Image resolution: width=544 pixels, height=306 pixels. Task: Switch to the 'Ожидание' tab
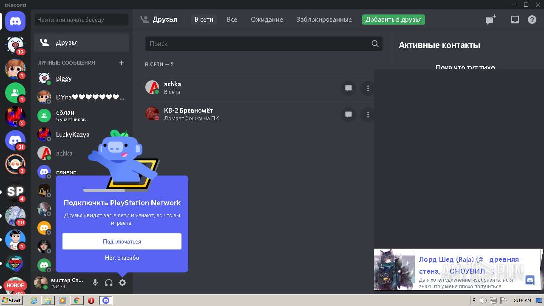click(267, 20)
